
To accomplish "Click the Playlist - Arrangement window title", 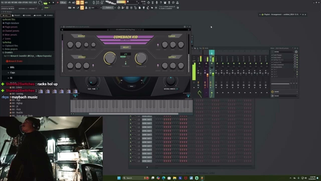I will coord(281,15).
